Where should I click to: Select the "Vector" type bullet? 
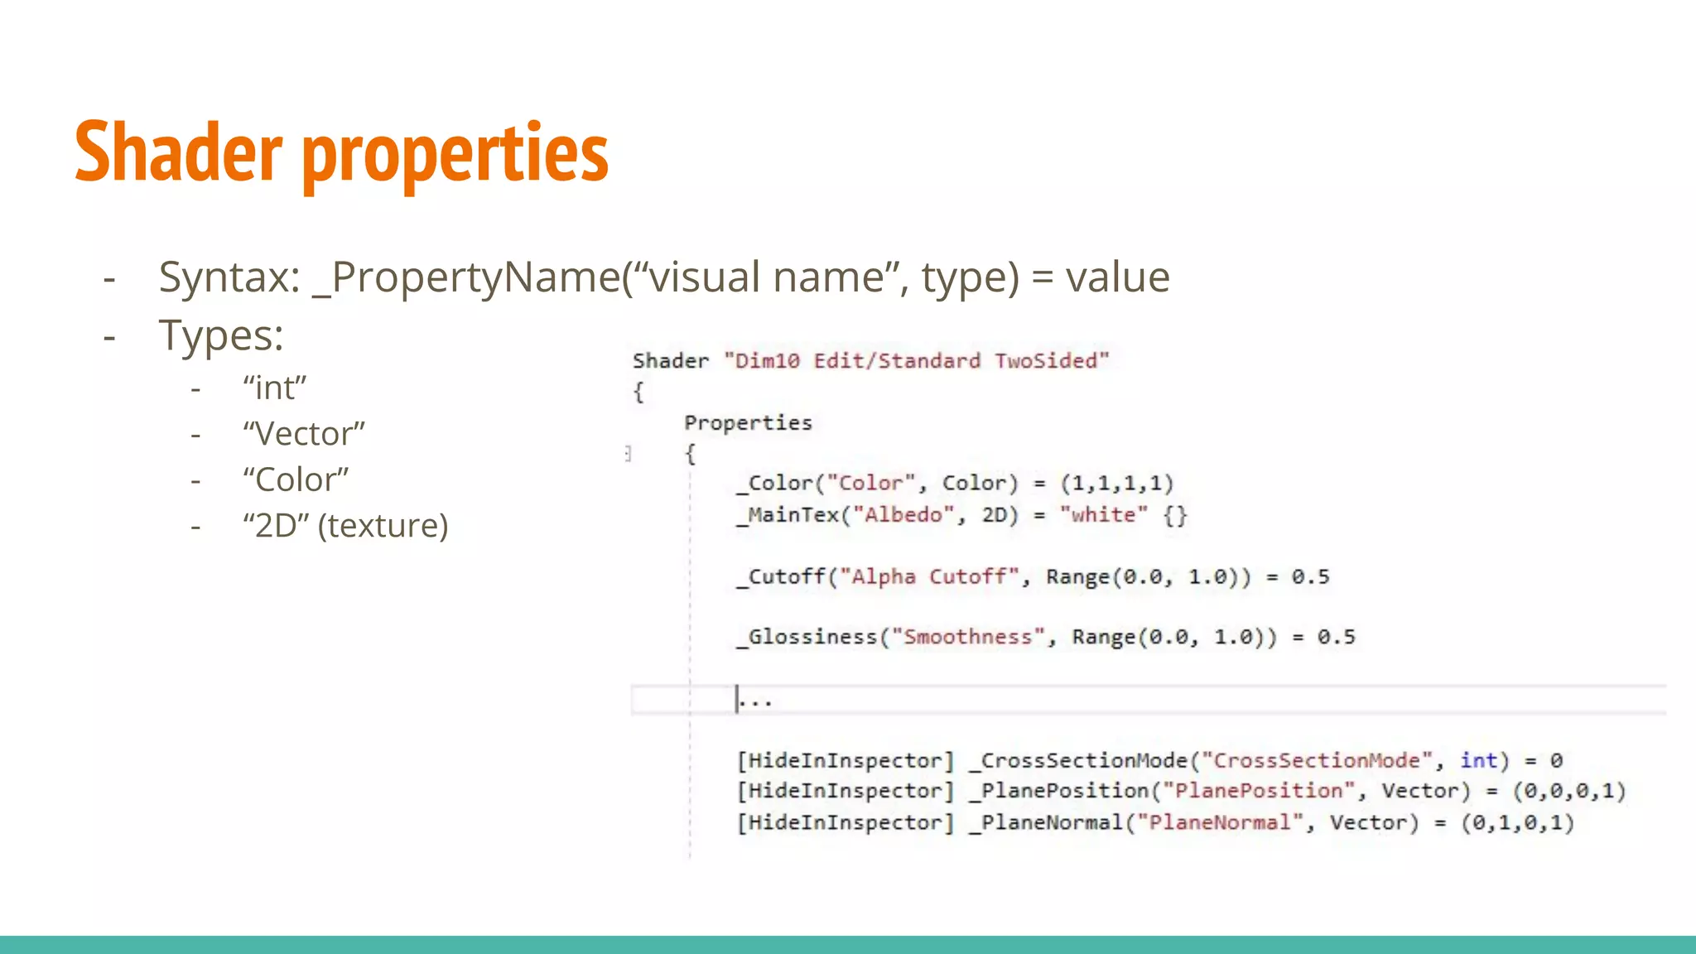pos(304,434)
